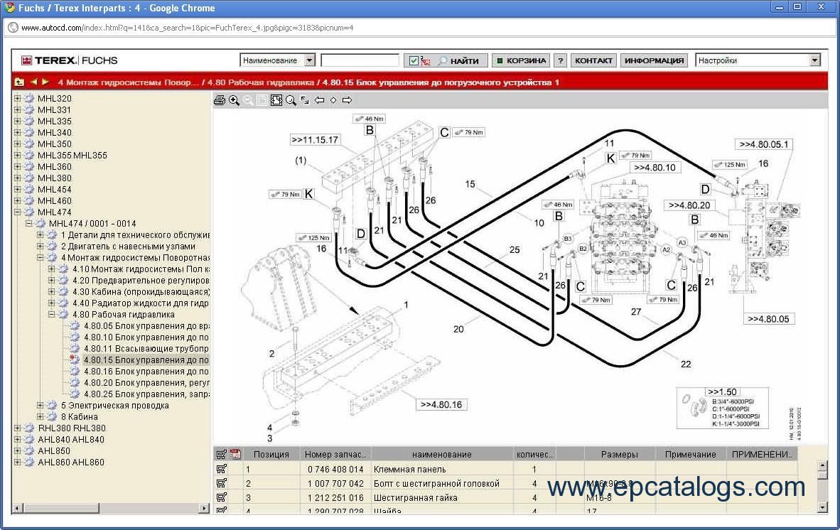
Task: Open 4.80.11 Всасывающие трубопр item
Action: coord(146,349)
